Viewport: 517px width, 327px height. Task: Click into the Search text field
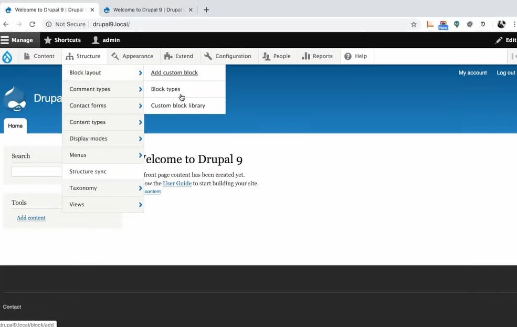[x=37, y=172]
